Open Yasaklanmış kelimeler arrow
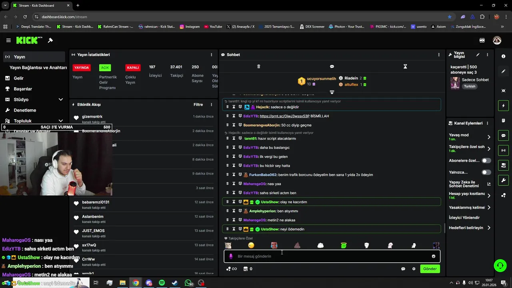Image resolution: width=512 pixels, height=288 pixels. pyautogui.click(x=489, y=208)
